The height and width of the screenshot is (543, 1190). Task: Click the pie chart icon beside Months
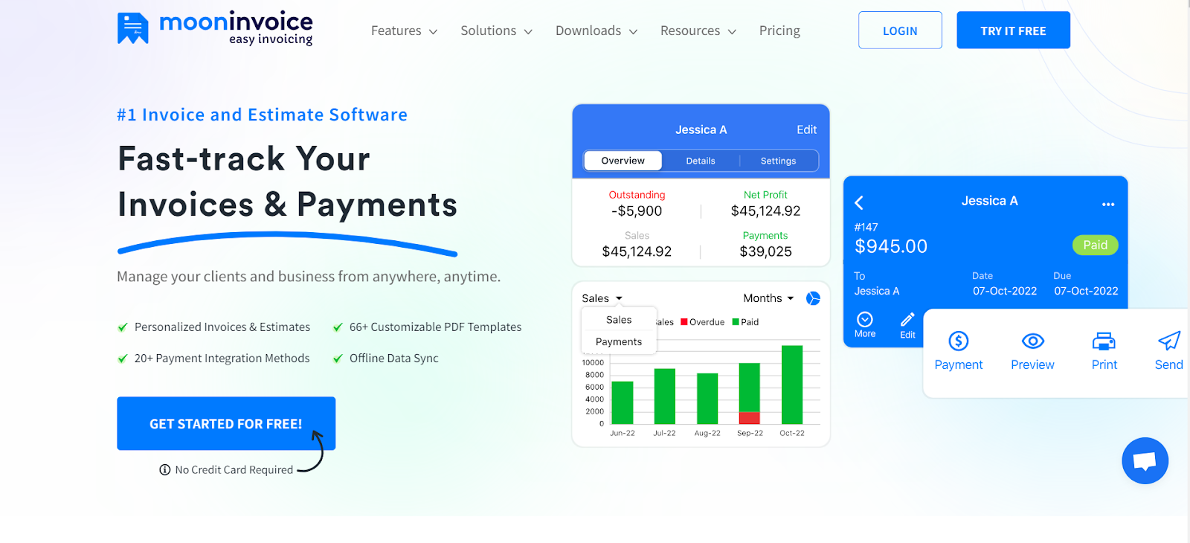[814, 298]
